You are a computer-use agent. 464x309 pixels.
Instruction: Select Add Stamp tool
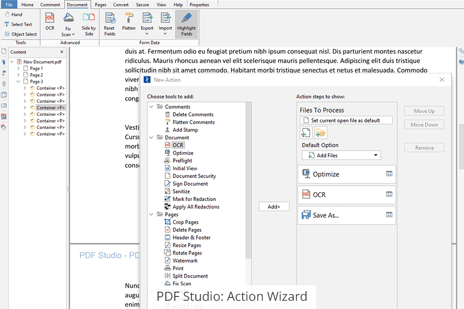(181, 130)
